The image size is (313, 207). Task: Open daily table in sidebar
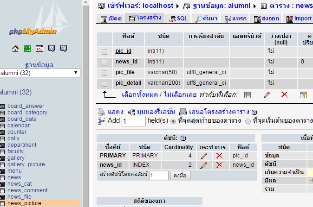[13, 138]
